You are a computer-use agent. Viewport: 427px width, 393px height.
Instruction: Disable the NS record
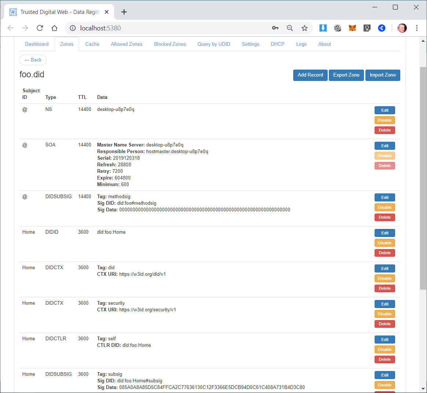click(x=384, y=120)
